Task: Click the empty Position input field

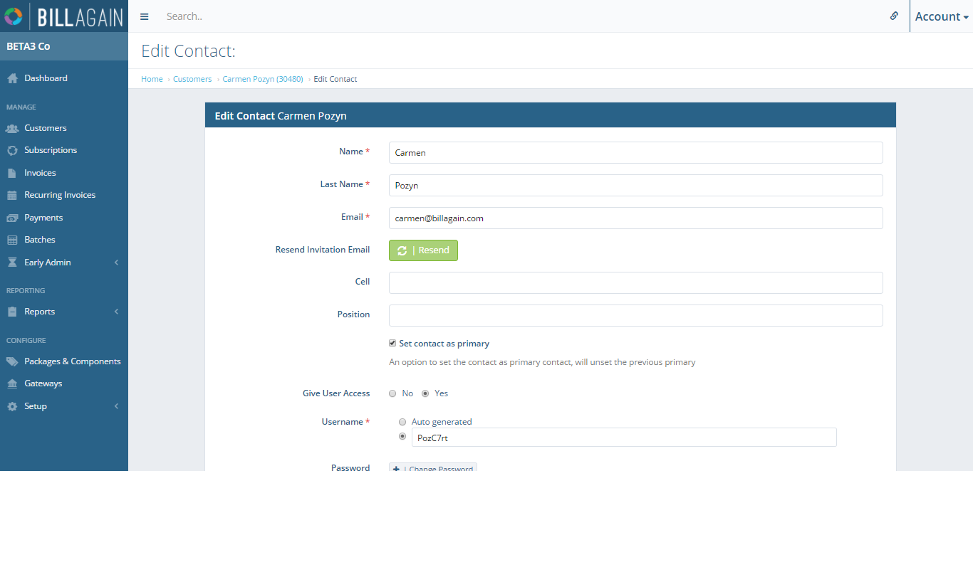Action: pyautogui.click(x=636, y=315)
